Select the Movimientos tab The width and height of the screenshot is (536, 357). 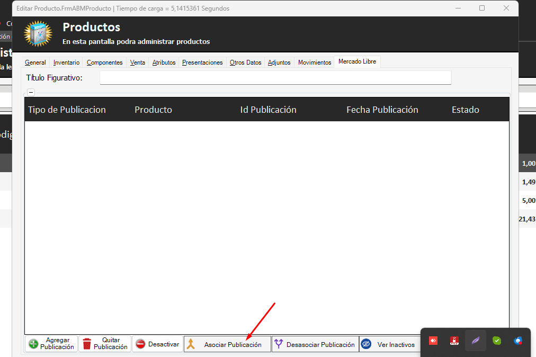pos(315,63)
